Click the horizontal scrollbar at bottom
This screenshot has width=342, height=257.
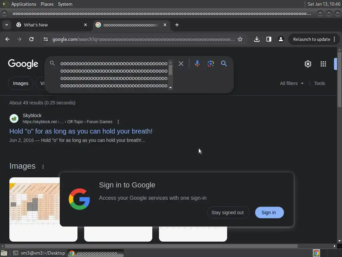(x=151, y=246)
